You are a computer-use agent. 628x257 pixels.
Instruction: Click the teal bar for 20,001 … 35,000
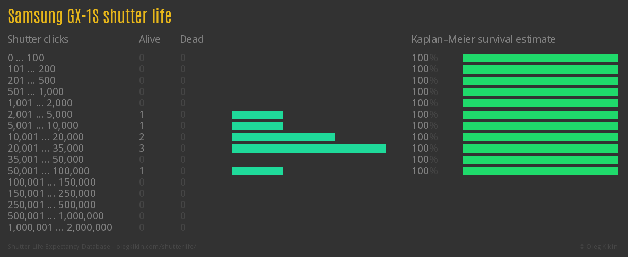[x=309, y=149]
